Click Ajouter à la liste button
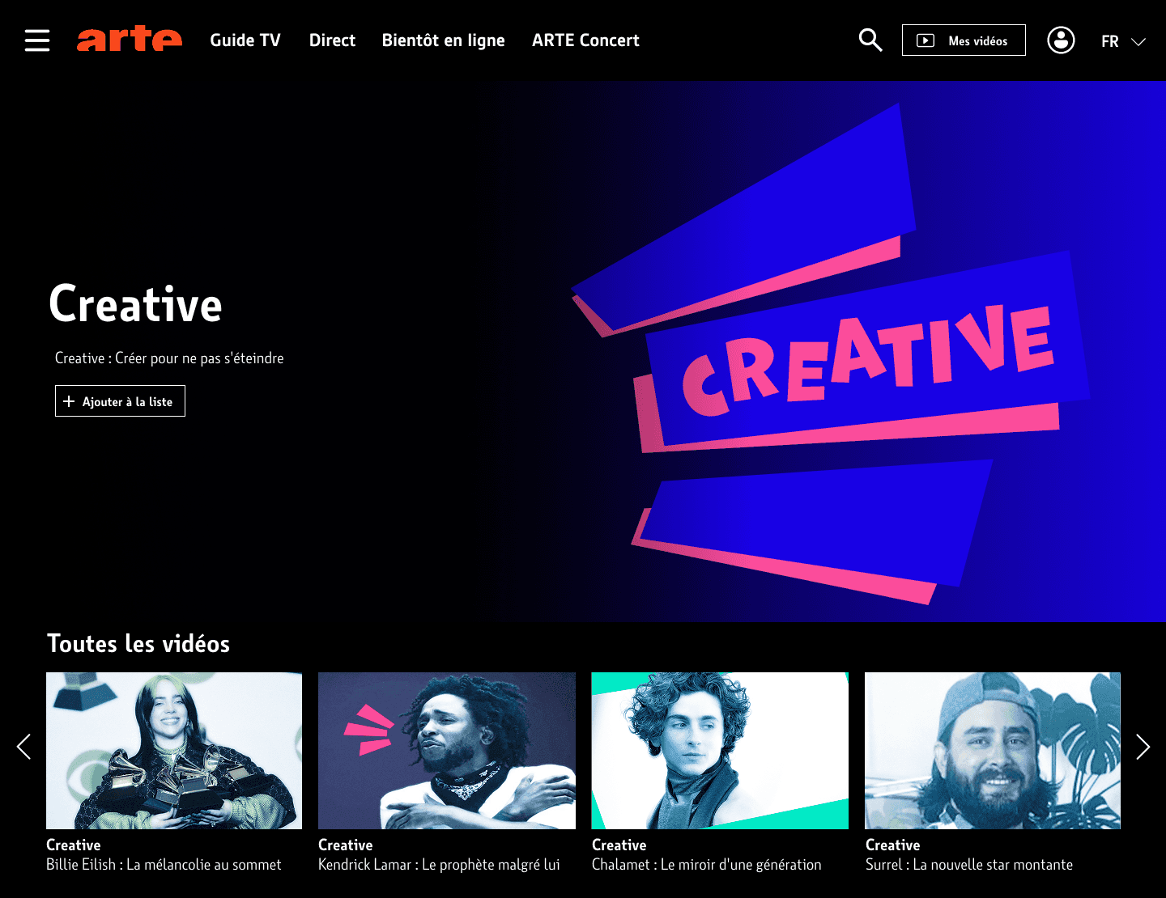Viewport: 1166px width, 898px height. (120, 401)
